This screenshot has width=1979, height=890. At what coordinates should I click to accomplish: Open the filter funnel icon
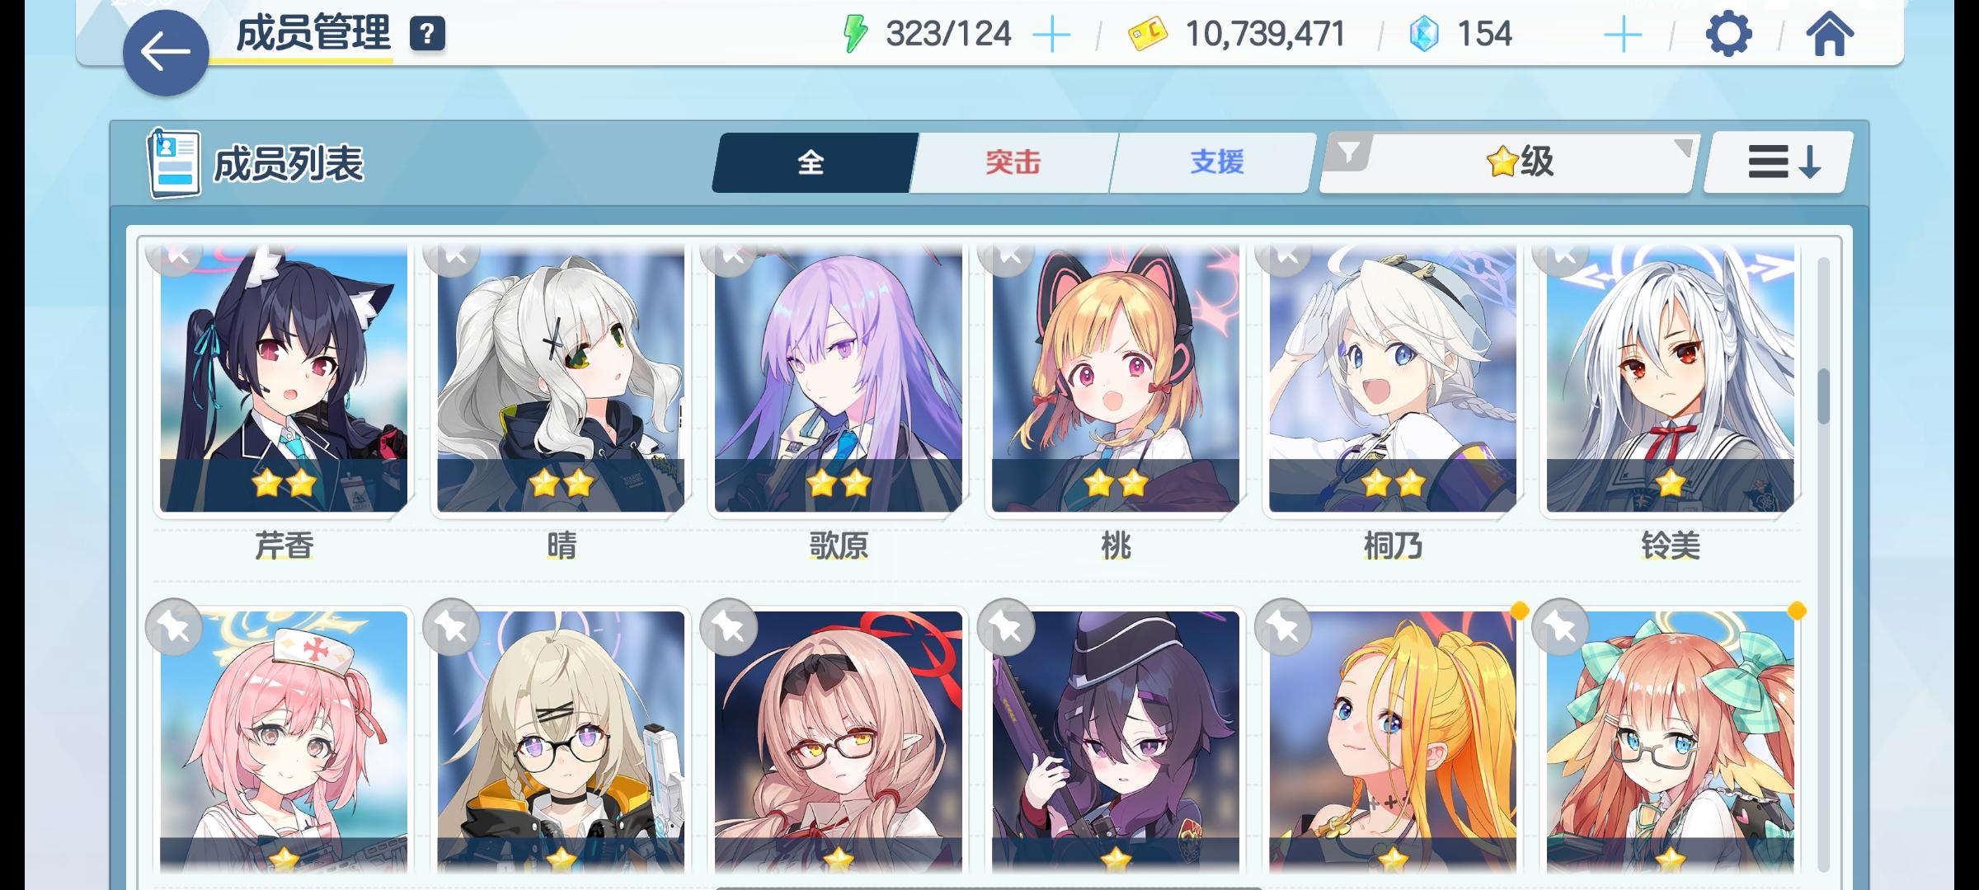1347,152
